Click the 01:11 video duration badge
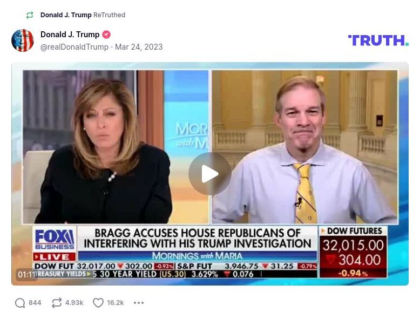 [x=26, y=275]
